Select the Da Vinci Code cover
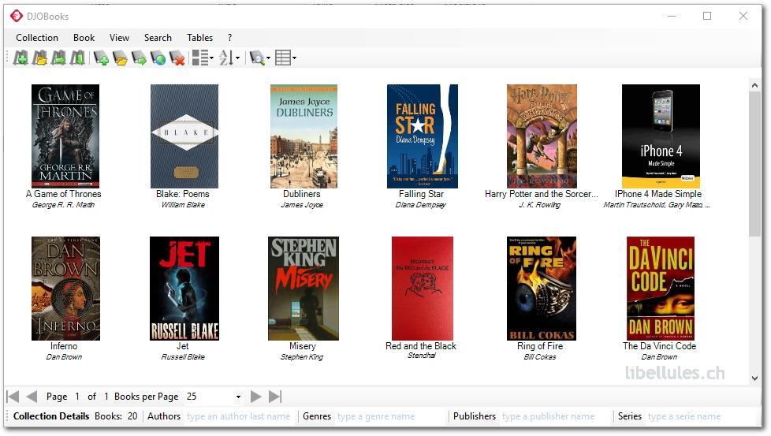The image size is (771, 436). pos(661,289)
